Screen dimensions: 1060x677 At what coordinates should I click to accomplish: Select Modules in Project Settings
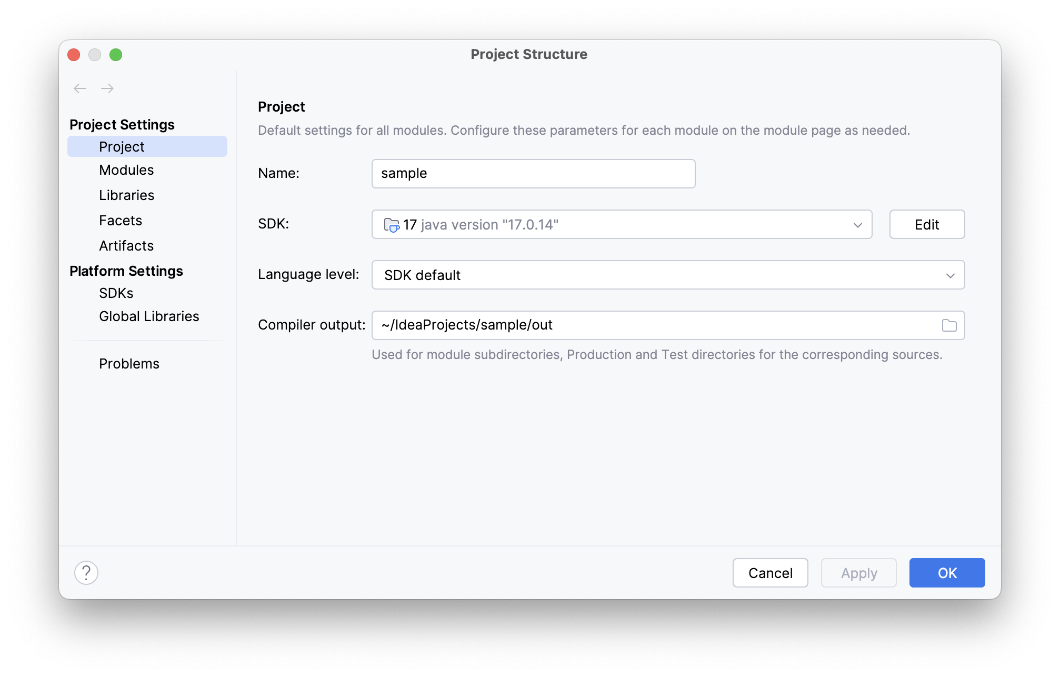tap(126, 170)
